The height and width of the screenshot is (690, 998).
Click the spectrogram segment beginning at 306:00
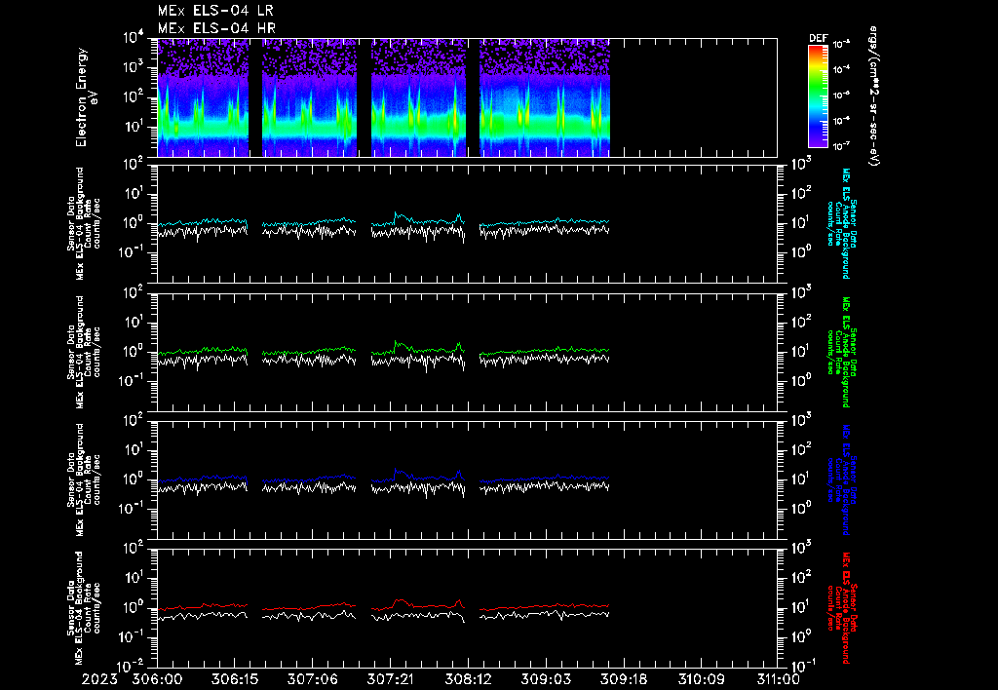pos(203,97)
